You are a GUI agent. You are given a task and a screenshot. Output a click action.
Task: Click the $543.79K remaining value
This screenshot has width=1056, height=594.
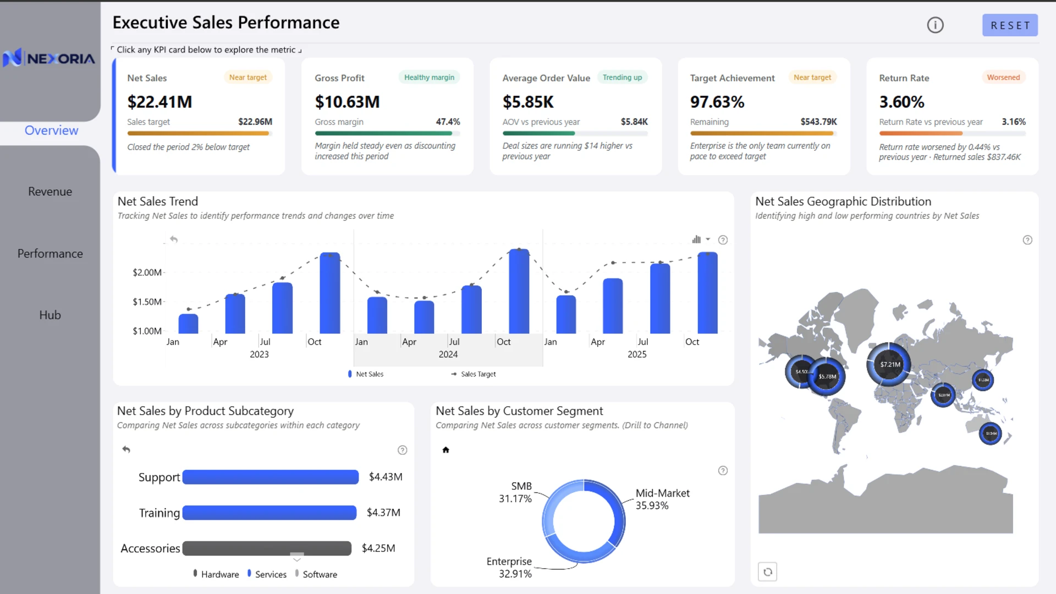coord(818,122)
